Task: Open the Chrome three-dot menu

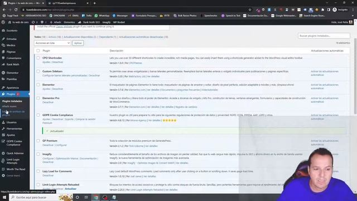Action: [353, 10]
